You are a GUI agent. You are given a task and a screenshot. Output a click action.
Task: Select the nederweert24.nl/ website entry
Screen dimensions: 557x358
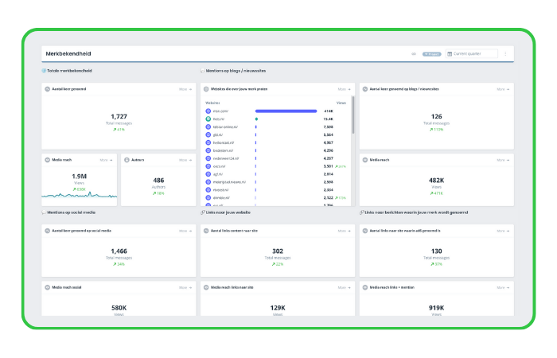click(275, 158)
